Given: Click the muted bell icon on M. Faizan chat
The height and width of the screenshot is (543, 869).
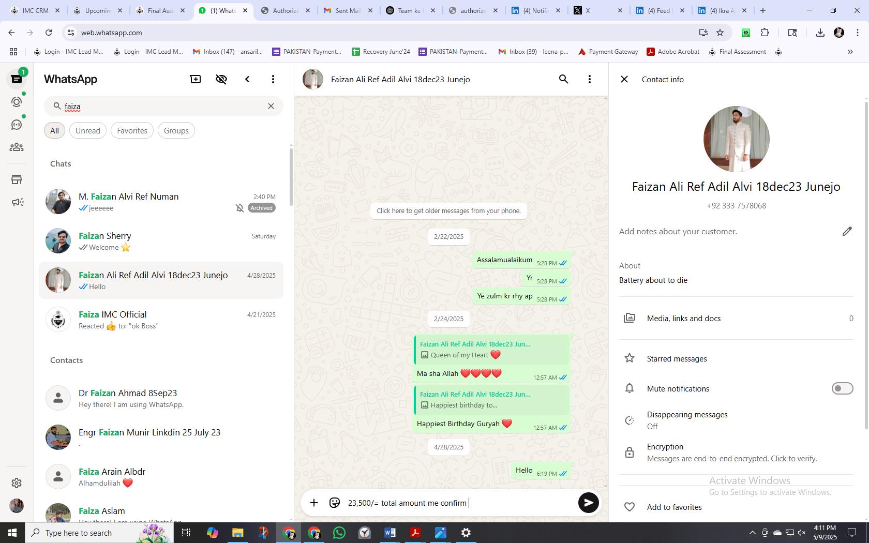Looking at the screenshot, I should tap(239, 208).
